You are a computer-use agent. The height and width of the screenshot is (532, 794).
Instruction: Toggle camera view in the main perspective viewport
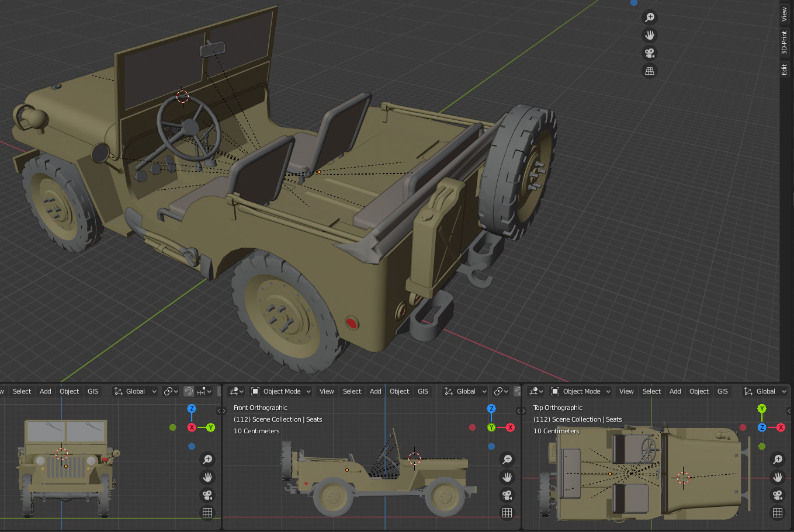(x=649, y=53)
